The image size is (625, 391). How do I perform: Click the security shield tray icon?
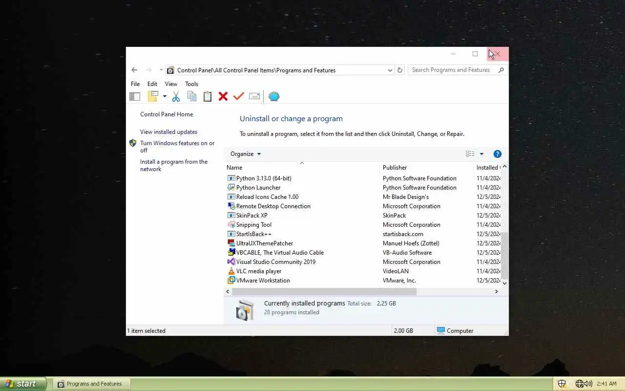click(x=562, y=384)
